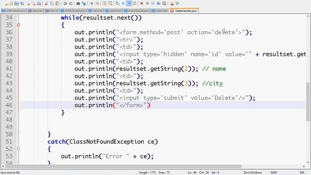Open the Replace dialog icon
The image size is (311, 175).
coord(84,3)
